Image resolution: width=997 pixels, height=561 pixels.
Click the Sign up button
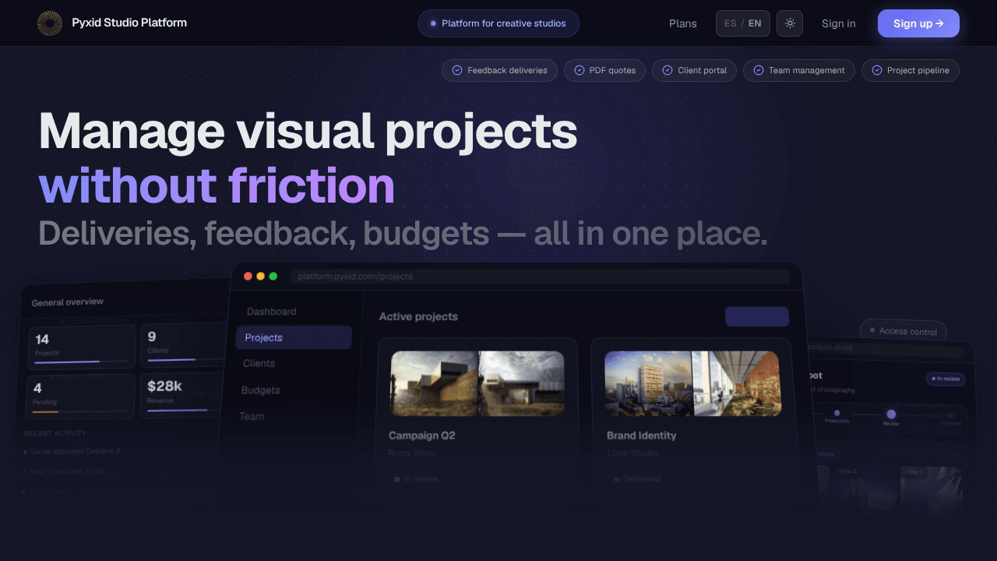918,23
